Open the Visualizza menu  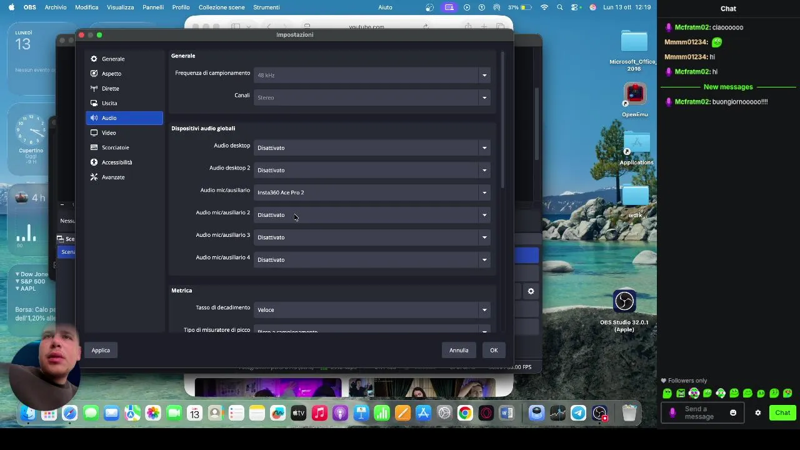[121, 7]
